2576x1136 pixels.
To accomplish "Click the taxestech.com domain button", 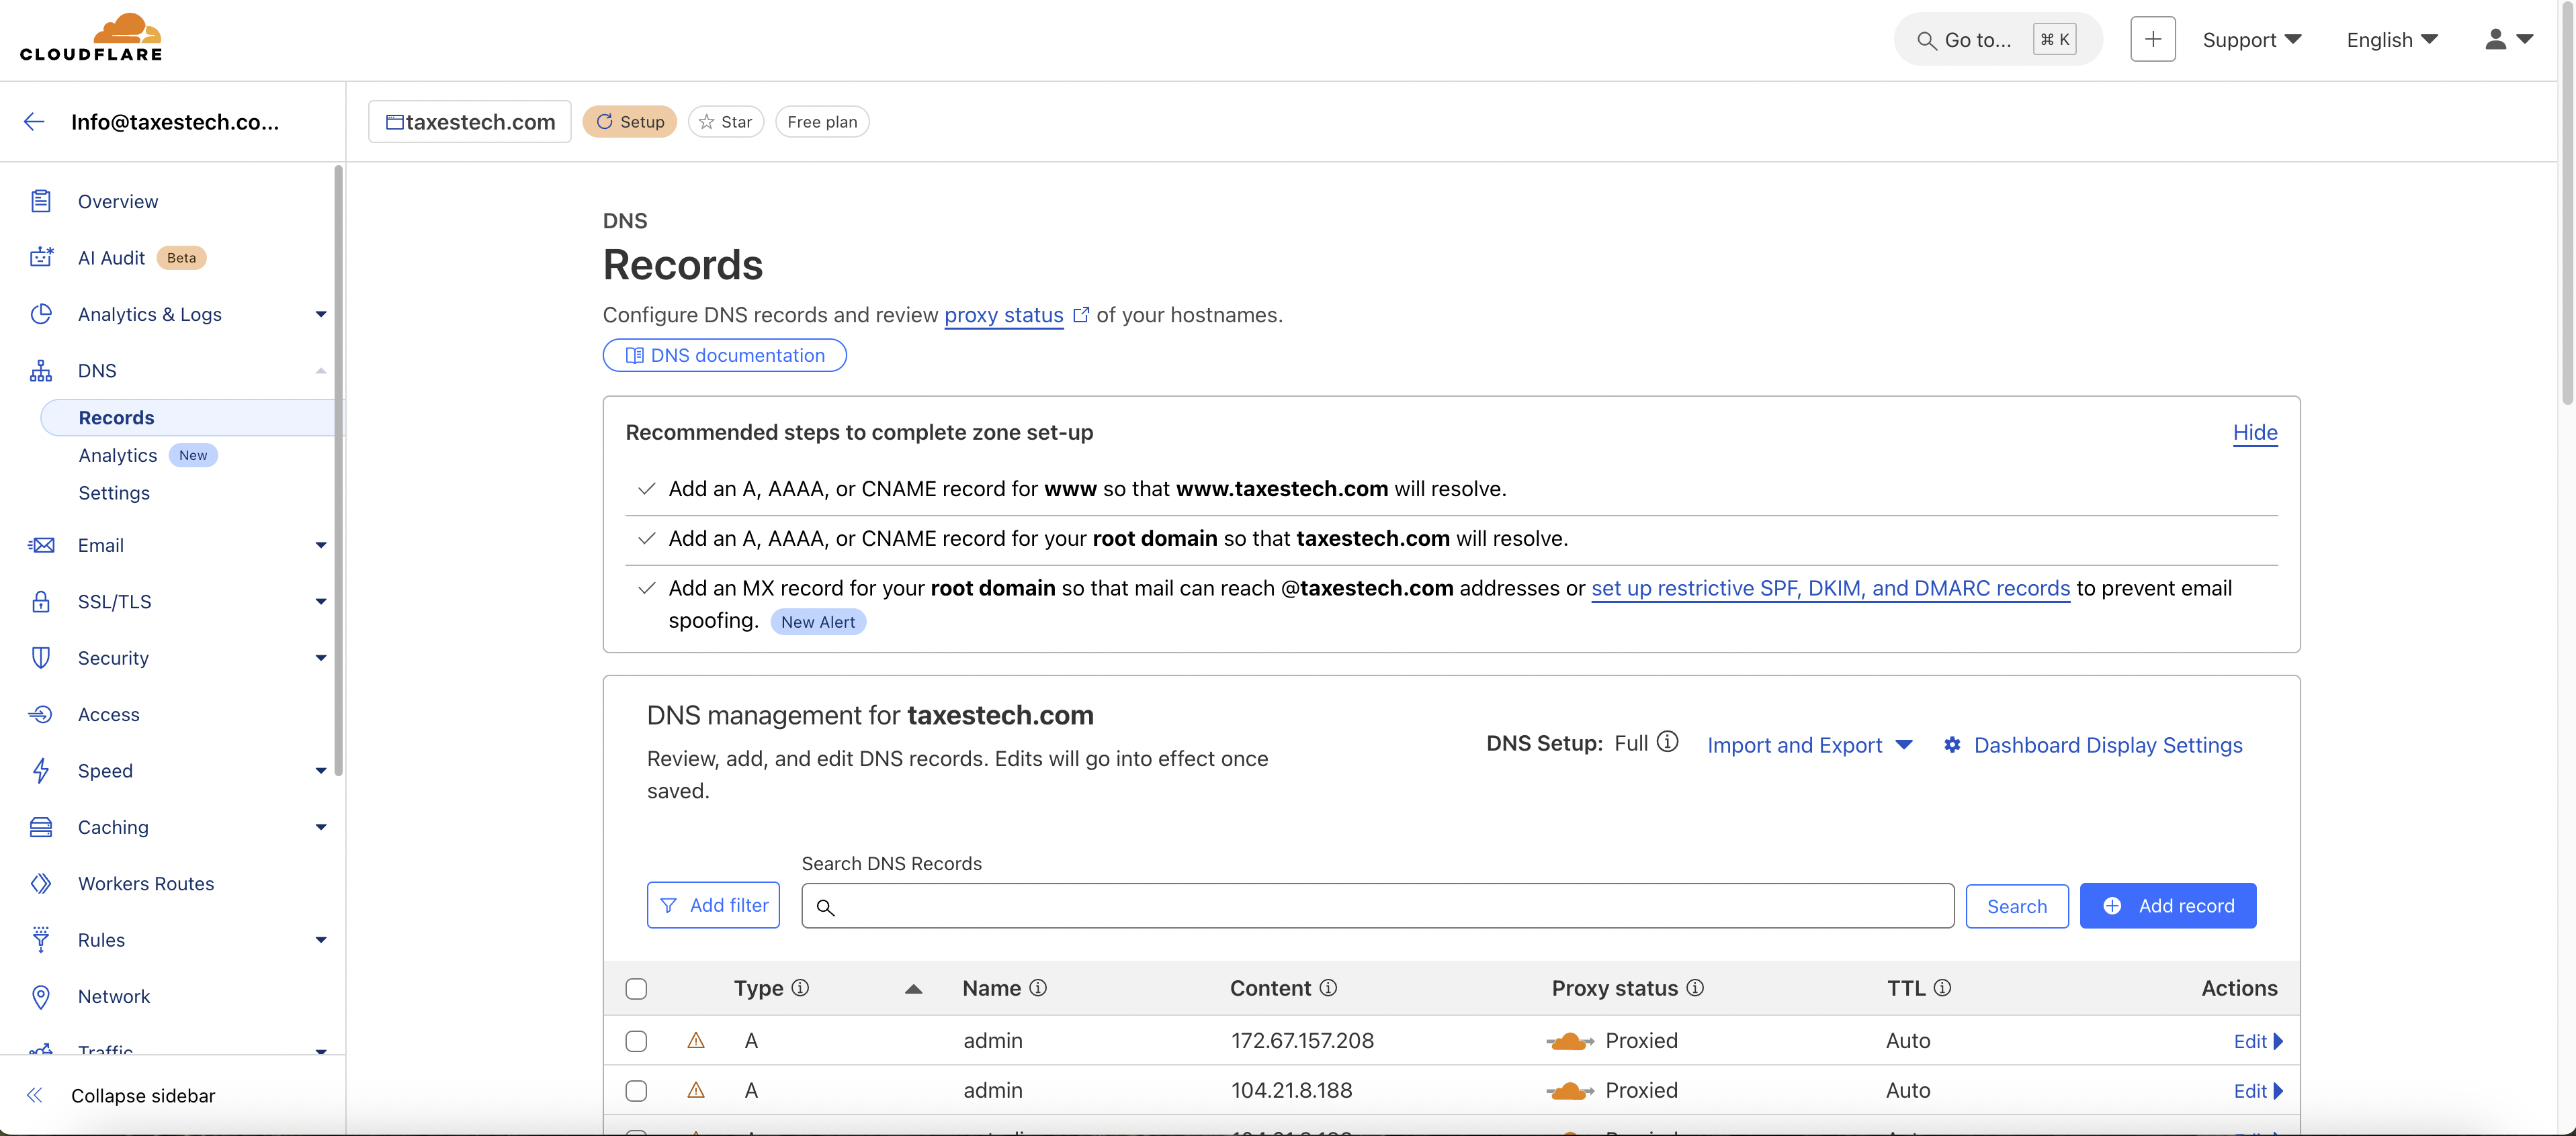I will click(470, 122).
